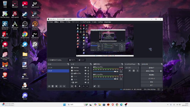This screenshot has width=190, height=107.
Task: Undock the Controls panel pop-out icon
Action: tap(161, 64)
